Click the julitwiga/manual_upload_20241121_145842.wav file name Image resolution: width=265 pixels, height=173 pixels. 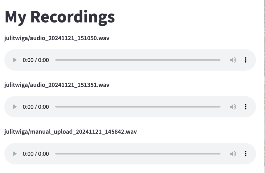(70, 132)
